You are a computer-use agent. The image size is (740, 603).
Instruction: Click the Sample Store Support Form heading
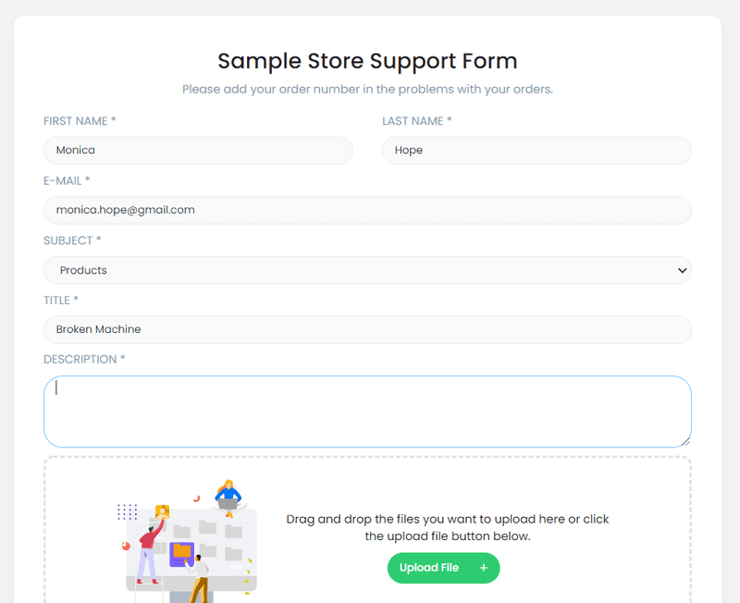pos(367,61)
